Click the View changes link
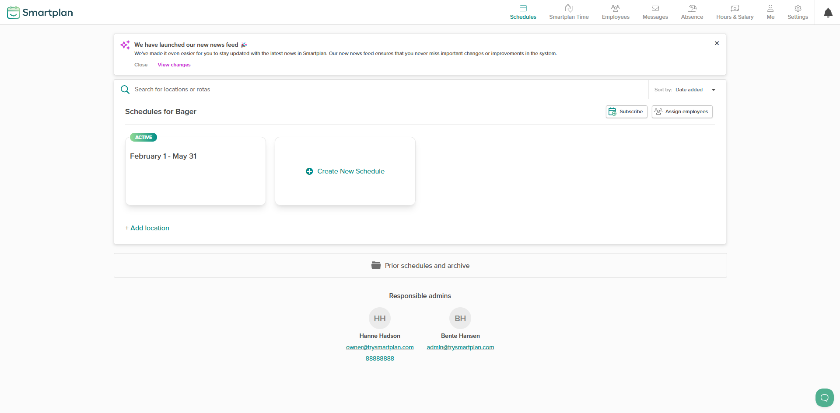 coord(174,64)
